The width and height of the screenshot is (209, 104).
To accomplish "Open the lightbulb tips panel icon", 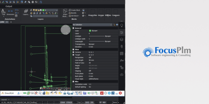I will click(x=121, y=25).
